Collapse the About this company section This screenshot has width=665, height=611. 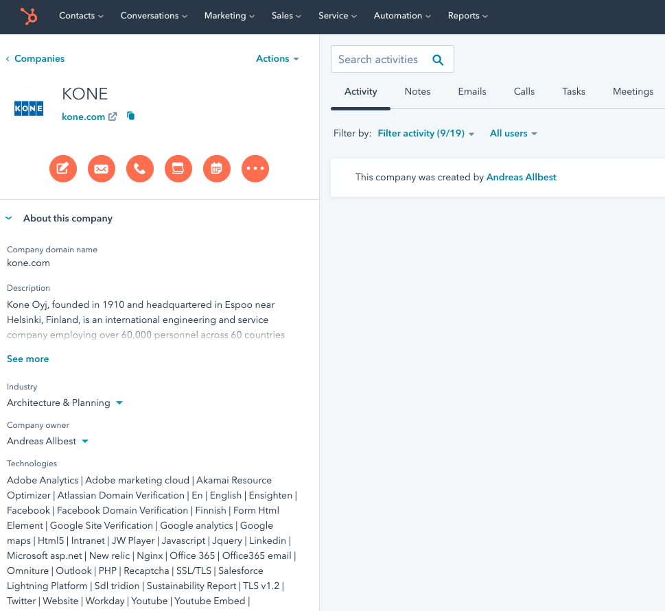(x=9, y=219)
